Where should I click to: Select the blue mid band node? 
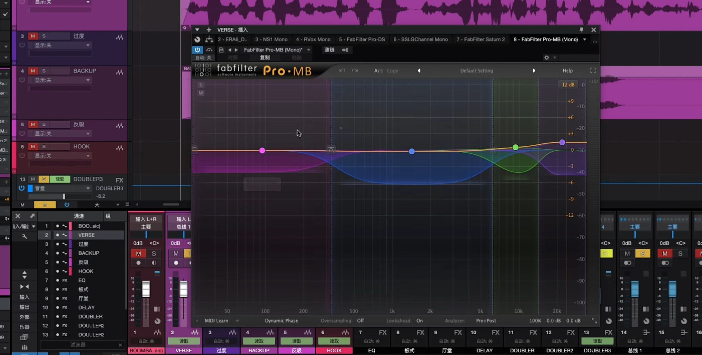point(411,152)
